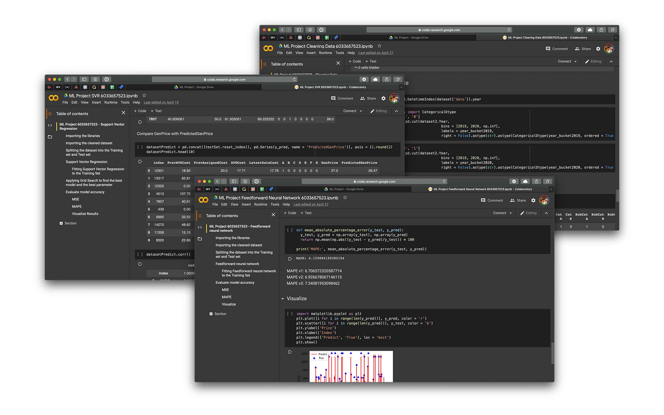Open settings gear in Feedforward notebook
The width and height of the screenshot is (664, 415).
(x=533, y=200)
